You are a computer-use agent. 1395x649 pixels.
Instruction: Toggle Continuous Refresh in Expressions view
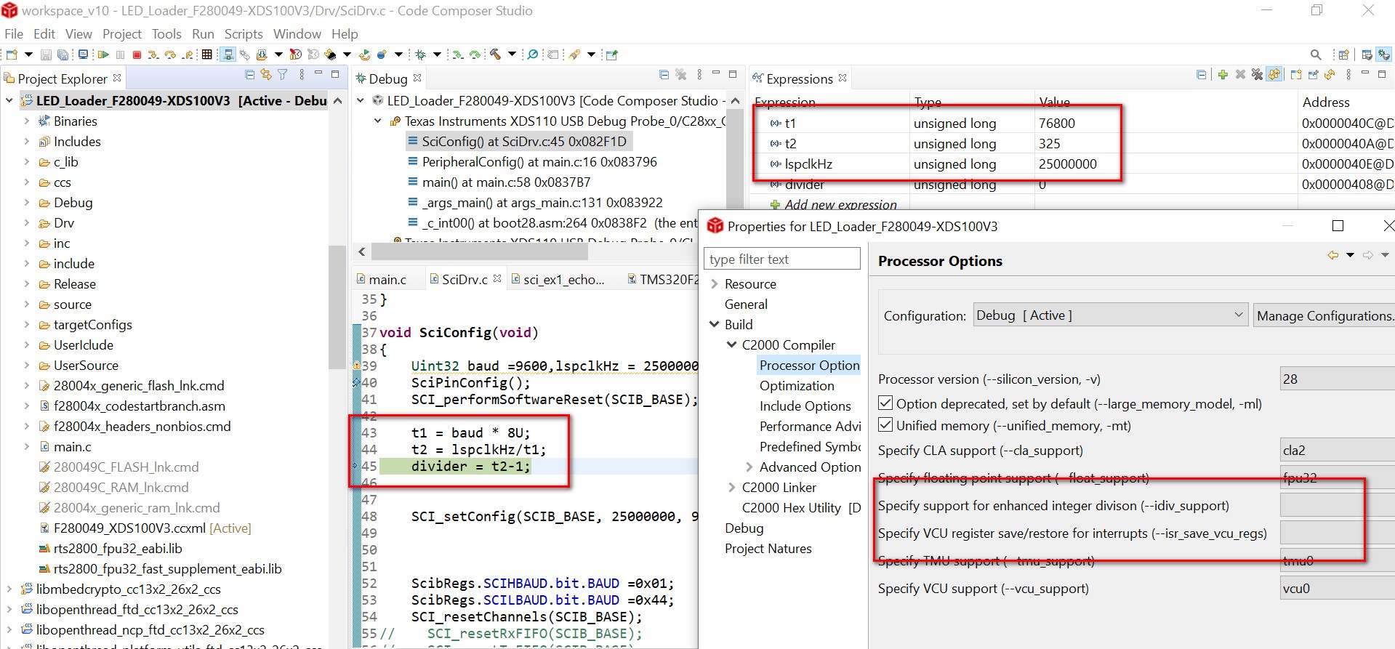[1274, 75]
